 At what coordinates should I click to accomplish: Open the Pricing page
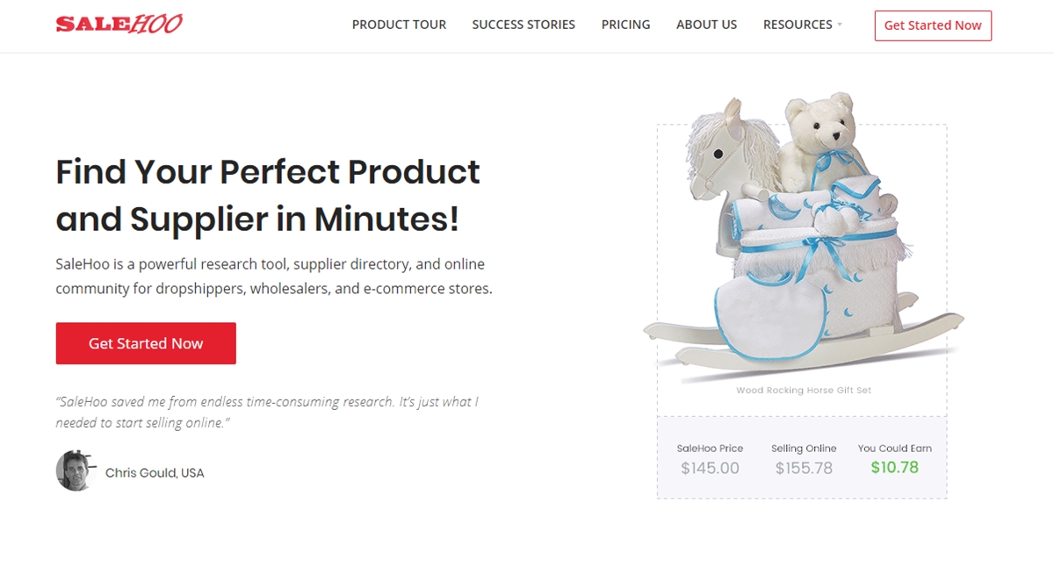(x=625, y=25)
